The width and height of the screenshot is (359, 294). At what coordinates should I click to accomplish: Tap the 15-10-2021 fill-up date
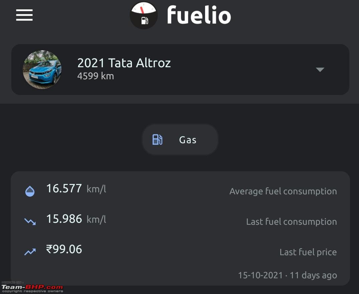pyautogui.click(x=260, y=275)
